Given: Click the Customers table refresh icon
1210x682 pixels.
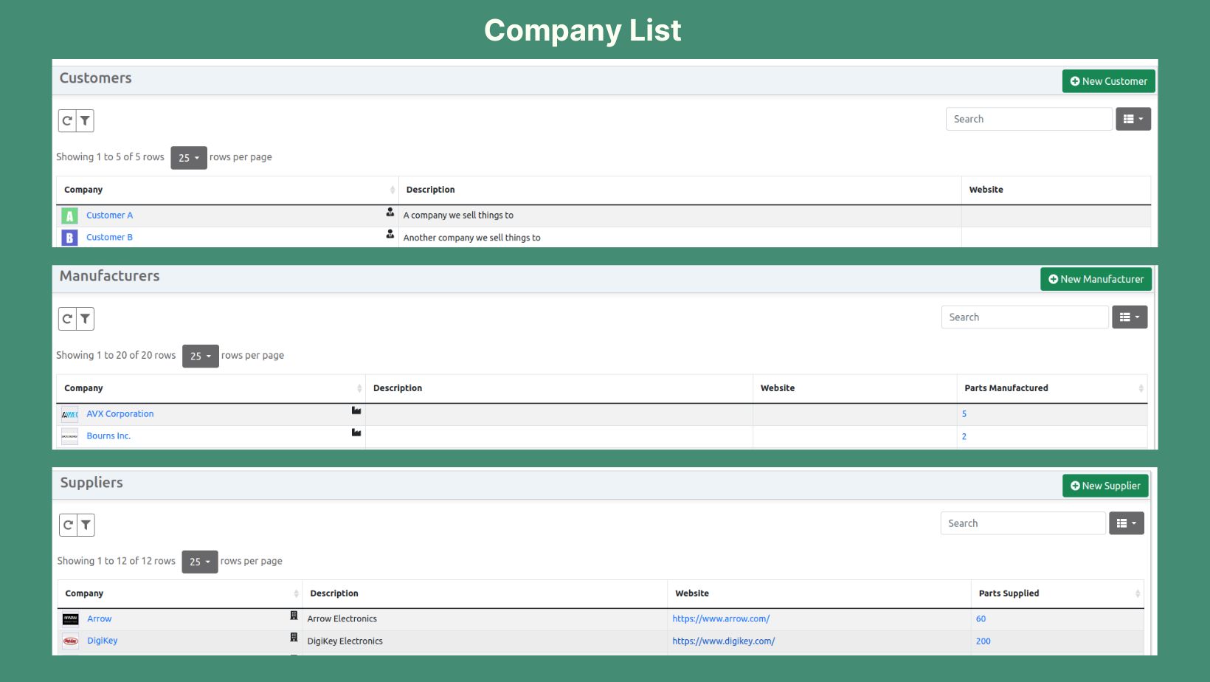Looking at the screenshot, I should click(x=67, y=120).
